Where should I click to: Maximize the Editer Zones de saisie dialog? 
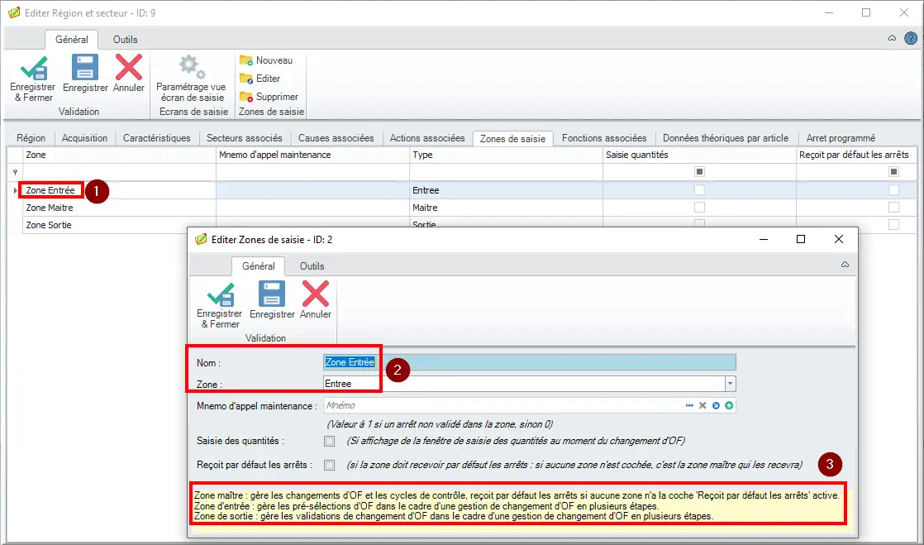pyautogui.click(x=801, y=239)
